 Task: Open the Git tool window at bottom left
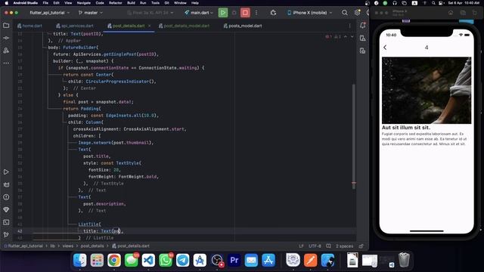[6, 235]
